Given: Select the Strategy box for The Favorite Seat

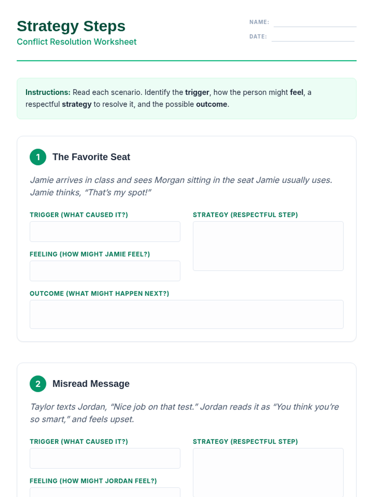Looking at the screenshot, I should click(x=268, y=246).
